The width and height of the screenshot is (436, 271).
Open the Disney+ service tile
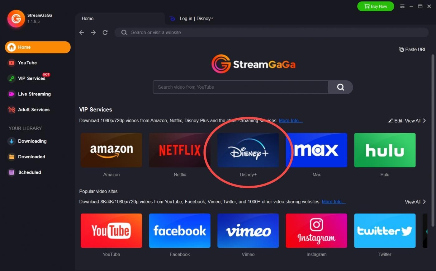pos(248,150)
